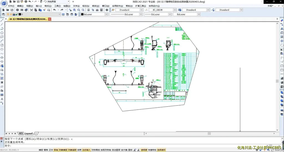The image size is (284, 152).
Task: Select the Rectangle drawing tool
Action: coord(2,37)
